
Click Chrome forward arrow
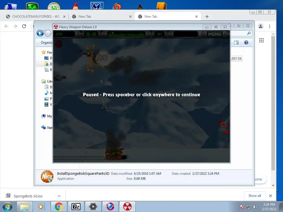(15, 26)
